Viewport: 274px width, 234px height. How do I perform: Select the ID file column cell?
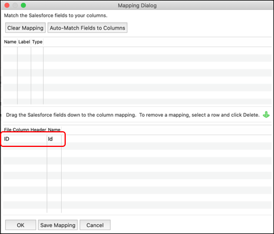click(25, 139)
